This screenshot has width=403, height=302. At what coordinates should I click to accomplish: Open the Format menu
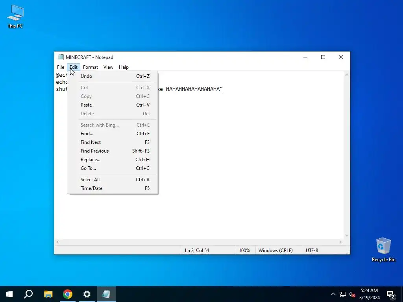pyautogui.click(x=91, y=67)
